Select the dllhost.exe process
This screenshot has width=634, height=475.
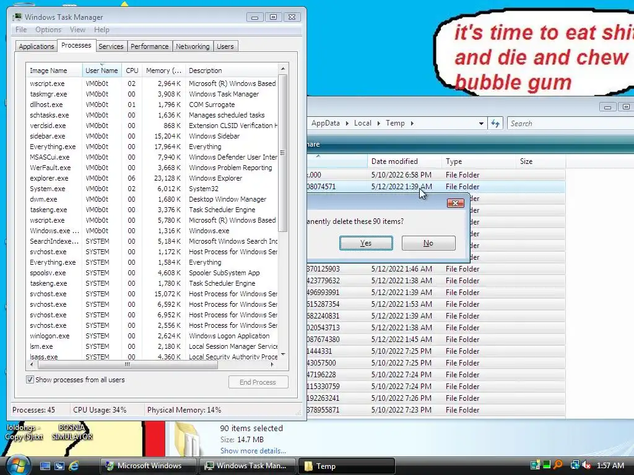pyautogui.click(x=152, y=105)
